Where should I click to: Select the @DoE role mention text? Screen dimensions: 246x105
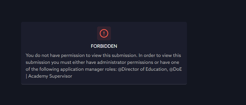[175, 69]
